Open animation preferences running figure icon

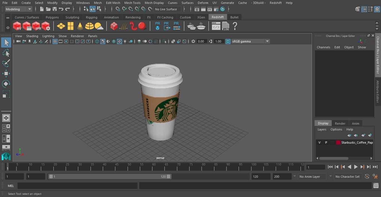pos(375,177)
